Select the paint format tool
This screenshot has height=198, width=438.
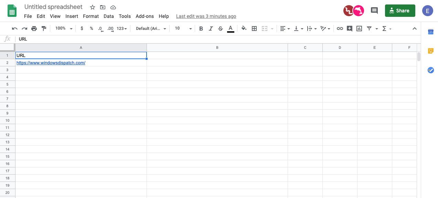tap(44, 29)
